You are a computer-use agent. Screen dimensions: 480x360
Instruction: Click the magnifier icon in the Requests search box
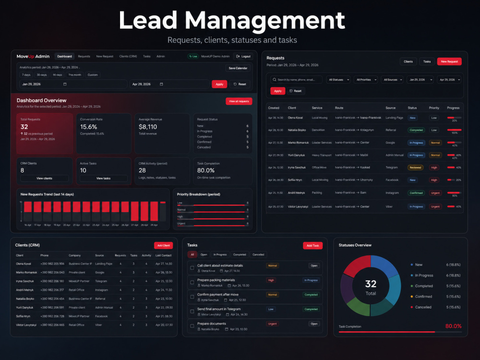(274, 80)
